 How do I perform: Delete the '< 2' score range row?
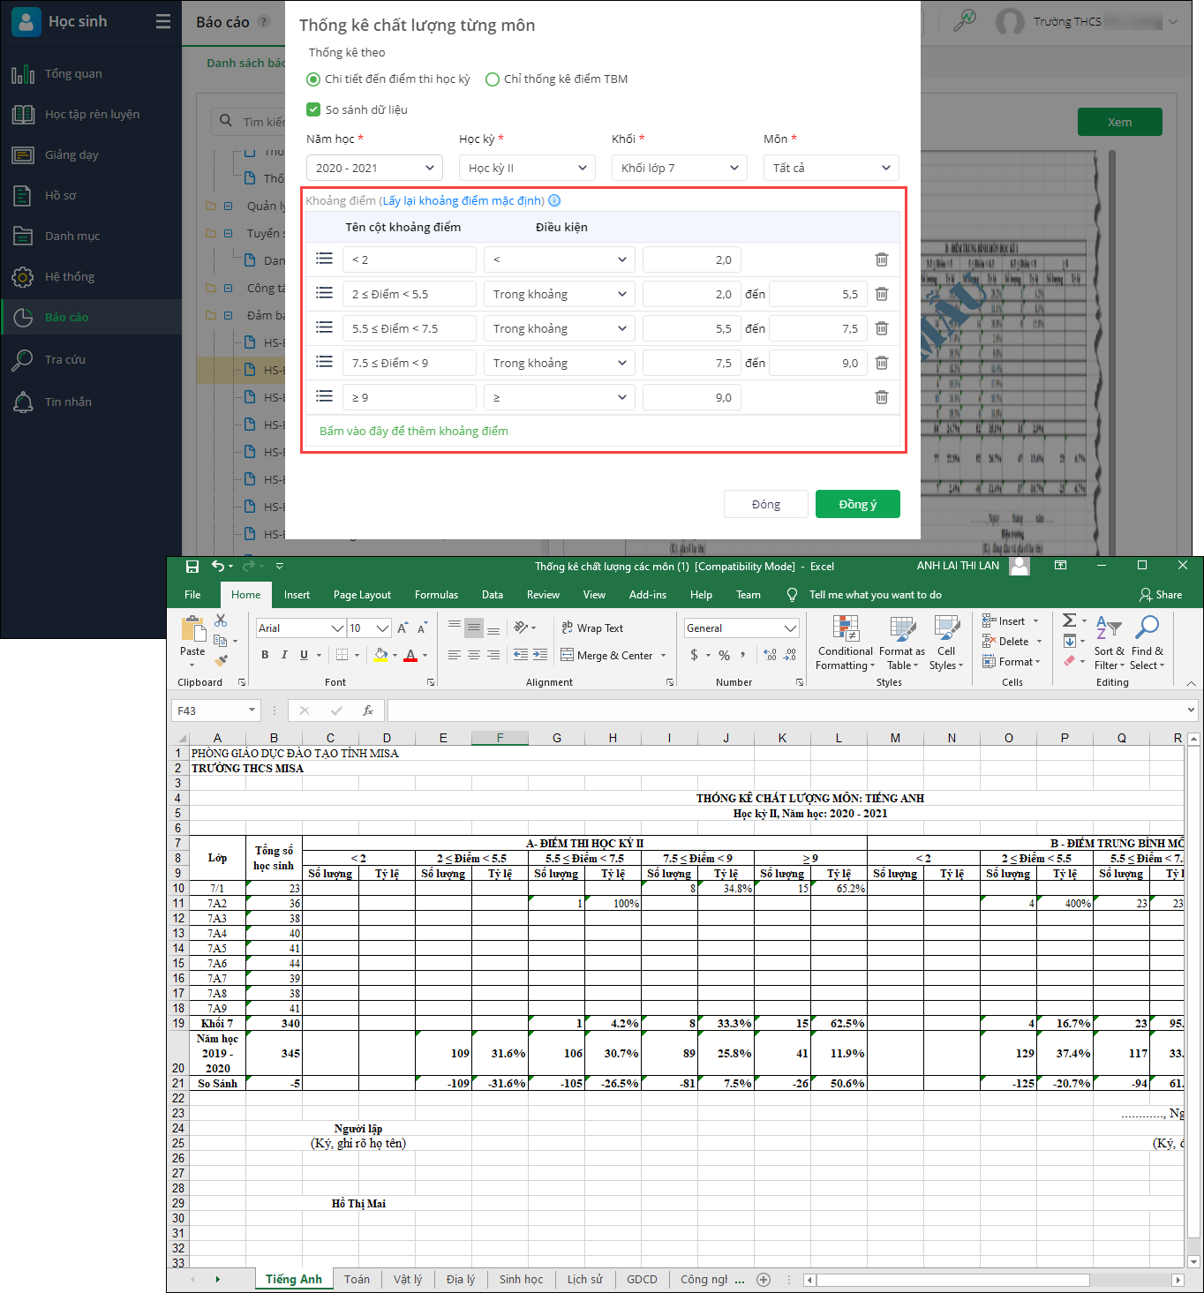[881, 259]
